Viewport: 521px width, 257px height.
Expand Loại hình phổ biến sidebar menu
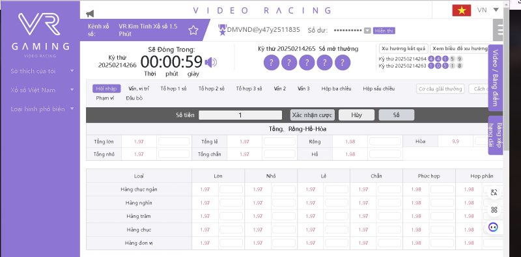pyautogui.click(x=42, y=109)
